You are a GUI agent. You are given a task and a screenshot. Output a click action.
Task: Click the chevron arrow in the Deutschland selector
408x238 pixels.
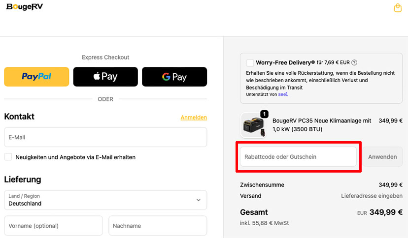click(x=198, y=200)
